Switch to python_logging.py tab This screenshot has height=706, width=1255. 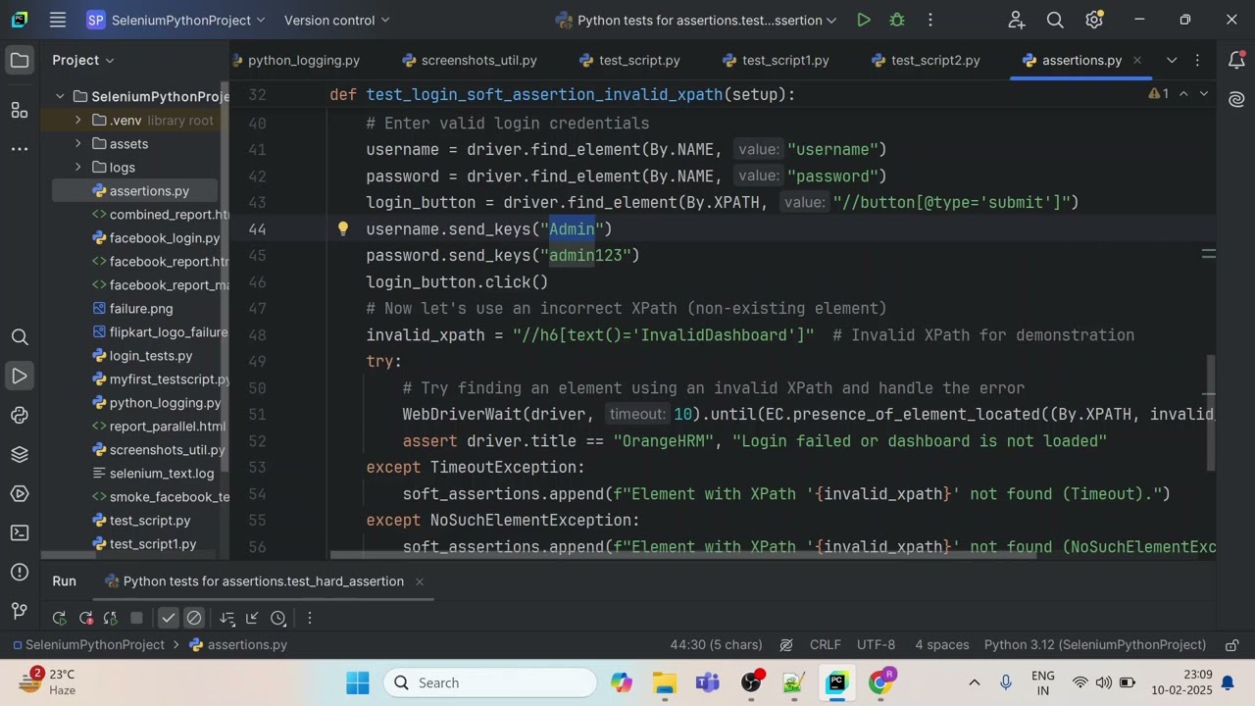pyautogui.click(x=297, y=60)
